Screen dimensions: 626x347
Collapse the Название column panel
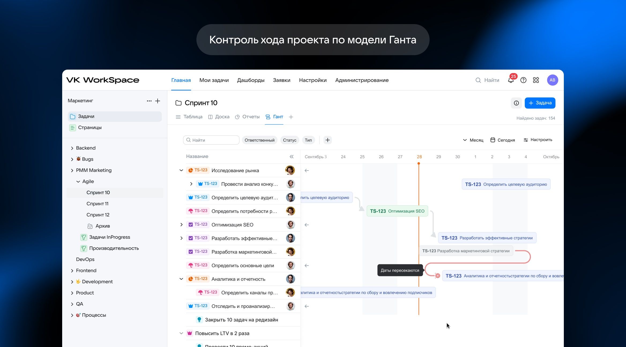[x=292, y=157]
